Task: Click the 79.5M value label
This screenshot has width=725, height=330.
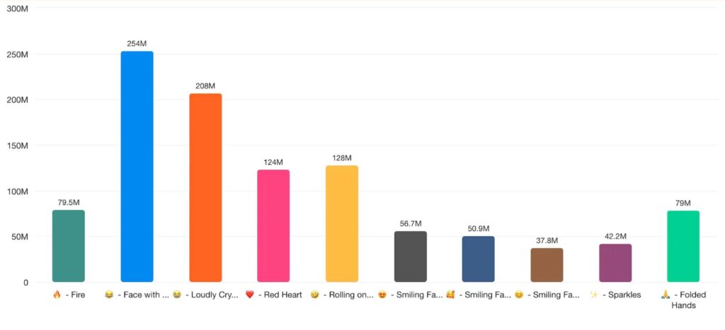Action: (x=69, y=203)
